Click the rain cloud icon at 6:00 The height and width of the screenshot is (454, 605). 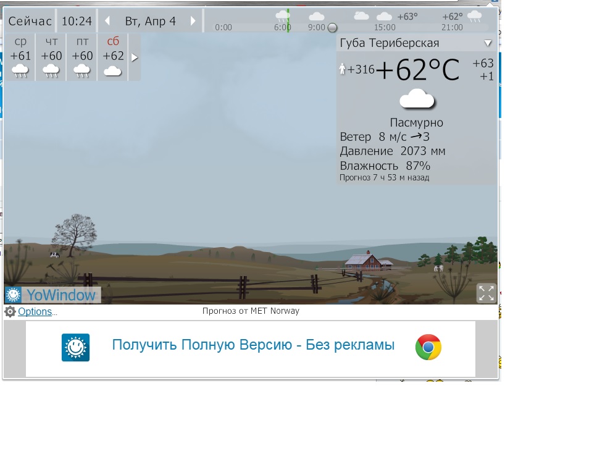click(x=282, y=15)
